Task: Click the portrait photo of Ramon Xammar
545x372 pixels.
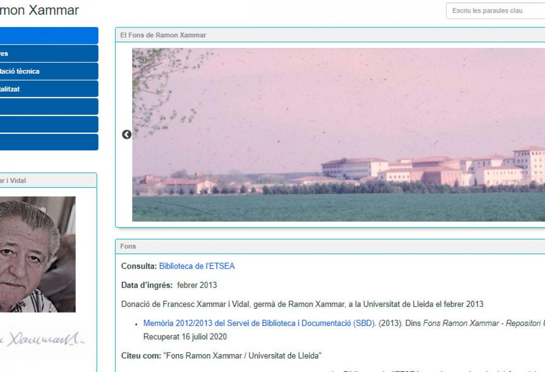Action: pos(37,254)
